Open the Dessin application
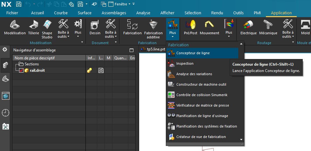Screen dimensions: 311x151 [95, 28]
